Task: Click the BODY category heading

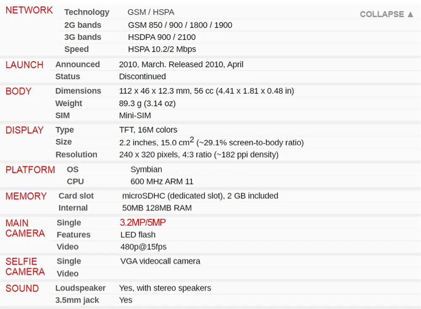Action: pyautogui.click(x=19, y=91)
